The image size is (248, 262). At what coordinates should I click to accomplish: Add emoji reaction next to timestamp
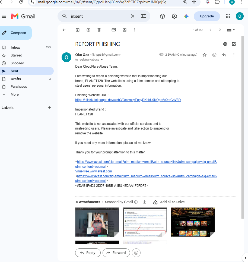point(214,55)
